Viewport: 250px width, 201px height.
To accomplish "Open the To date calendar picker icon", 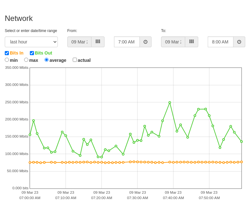I will click(x=192, y=42).
